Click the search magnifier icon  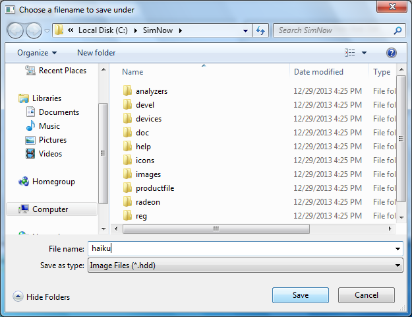pyautogui.click(x=397, y=30)
